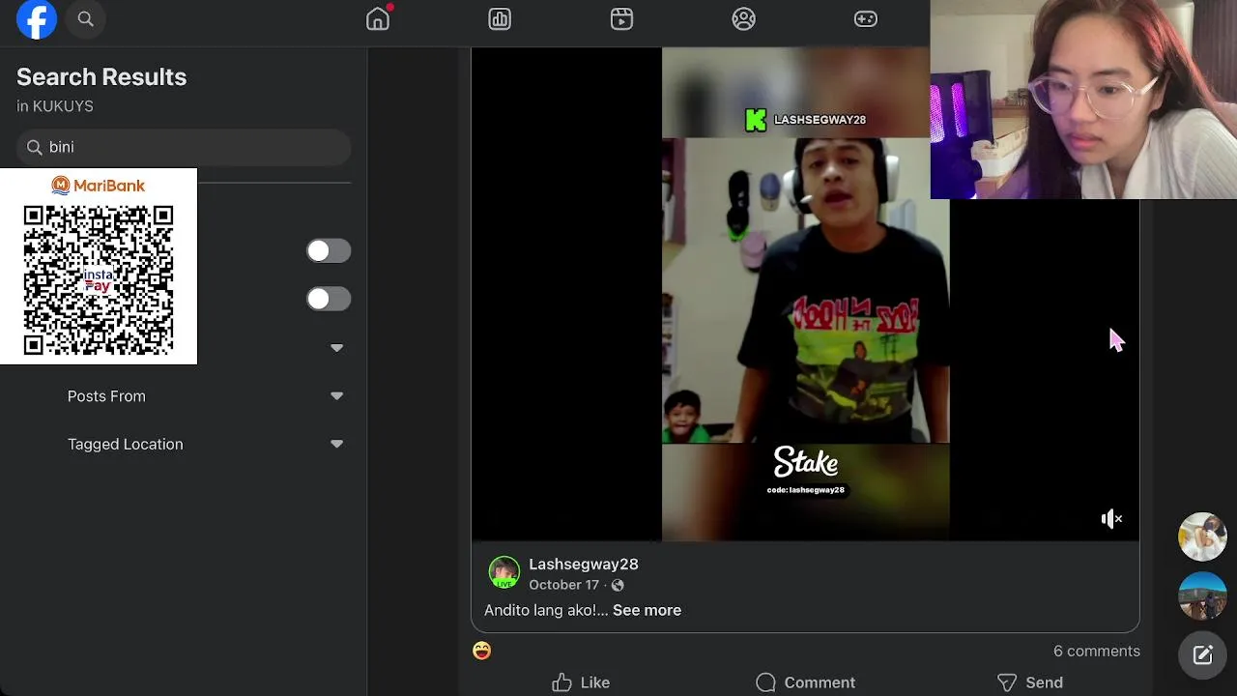Unmute the video with speaker icon
The width and height of the screenshot is (1237, 696).
click(x=1111, y=519)
